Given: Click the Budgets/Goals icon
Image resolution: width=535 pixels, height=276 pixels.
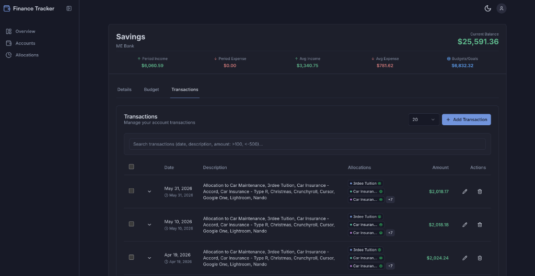Looking at the screenshot, I should pyautogui.click(x=449, y=58).
